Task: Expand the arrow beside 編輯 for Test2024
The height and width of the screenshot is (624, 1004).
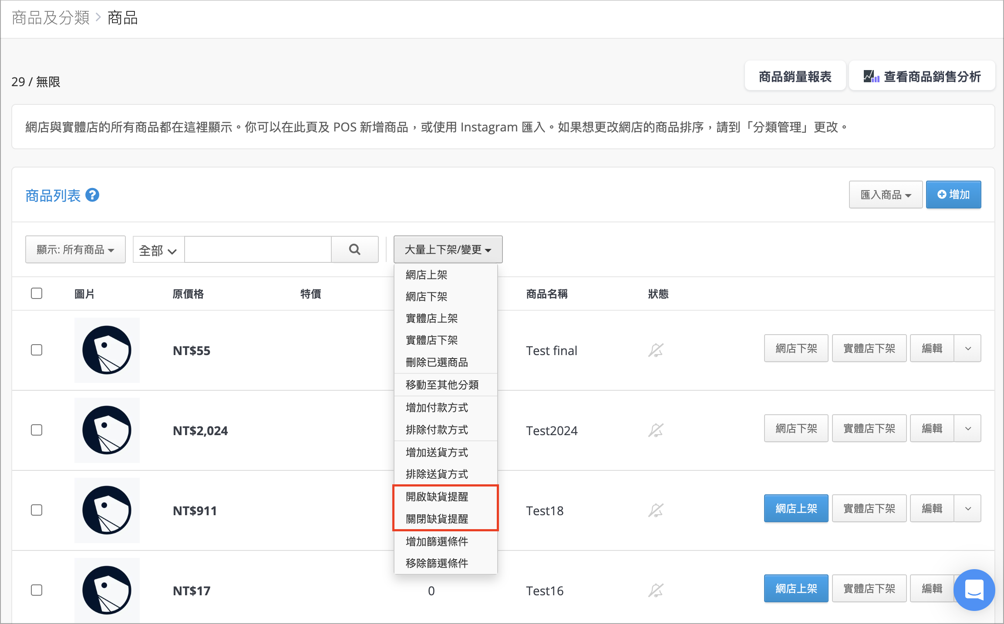Action: click(968, 428)
